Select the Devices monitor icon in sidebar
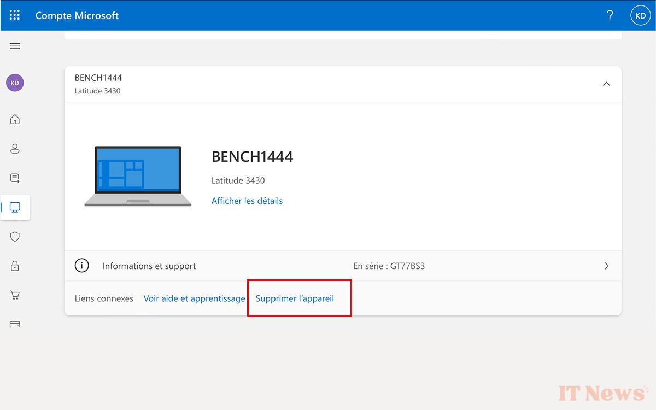The image size is (656, 410). (x=15, y=207)
